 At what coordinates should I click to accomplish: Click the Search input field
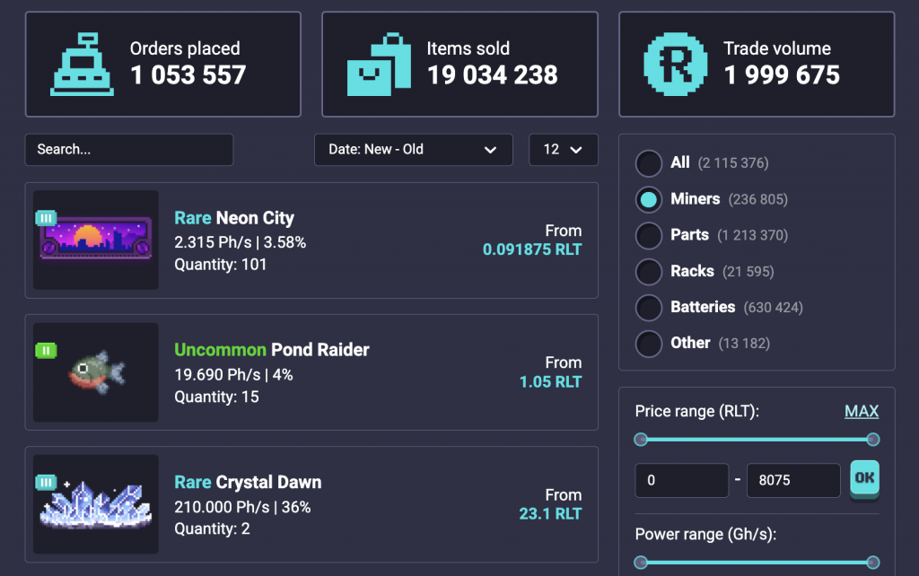129,150
